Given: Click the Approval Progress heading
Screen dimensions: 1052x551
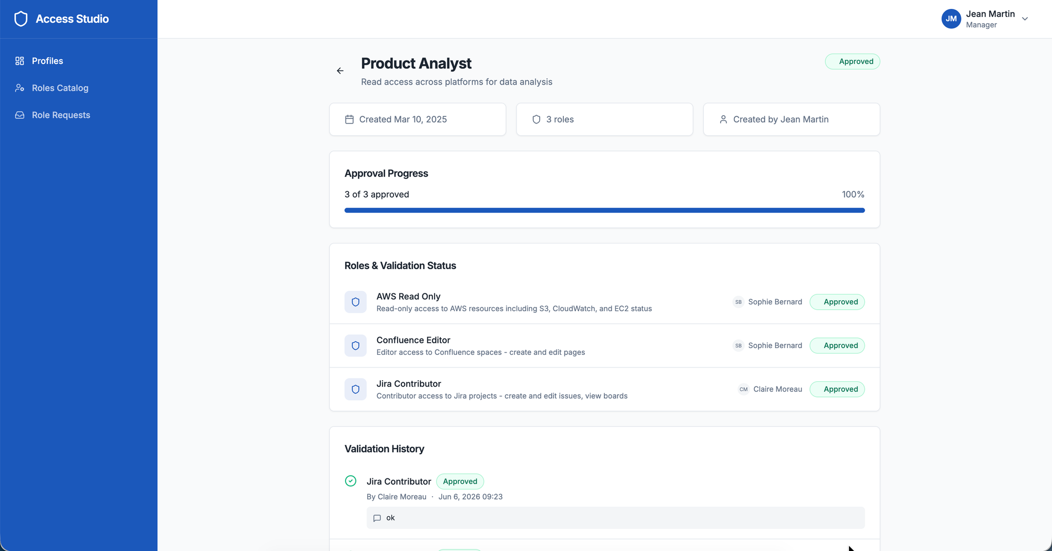Looking at the screenshot, I should [386, 174].
